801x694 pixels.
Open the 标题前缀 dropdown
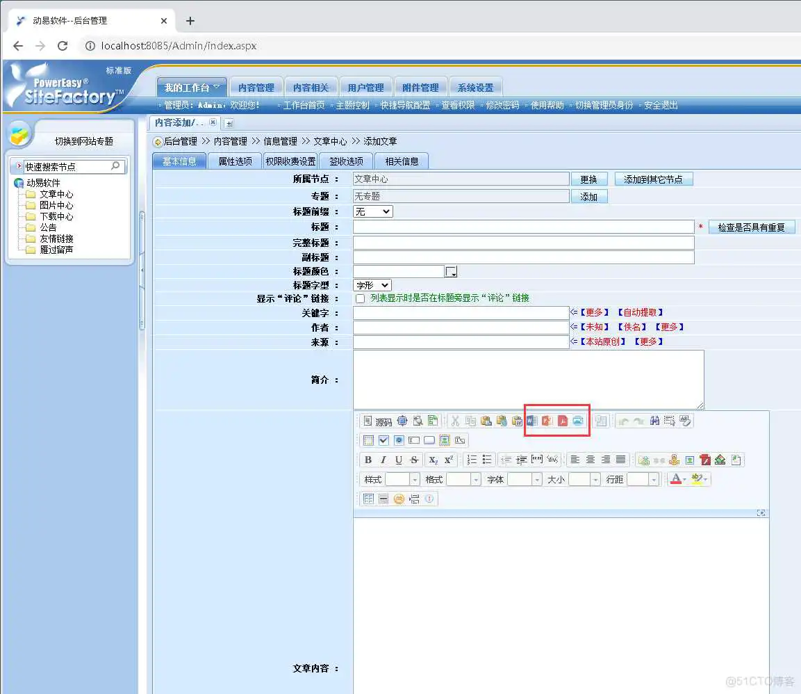coord(372,211)
